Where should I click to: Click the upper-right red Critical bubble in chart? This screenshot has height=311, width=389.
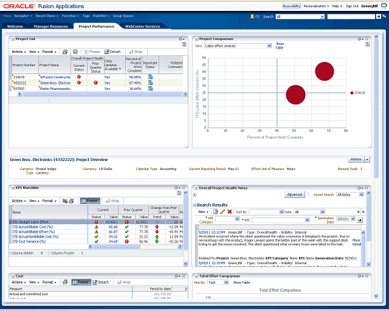point(325,72)
